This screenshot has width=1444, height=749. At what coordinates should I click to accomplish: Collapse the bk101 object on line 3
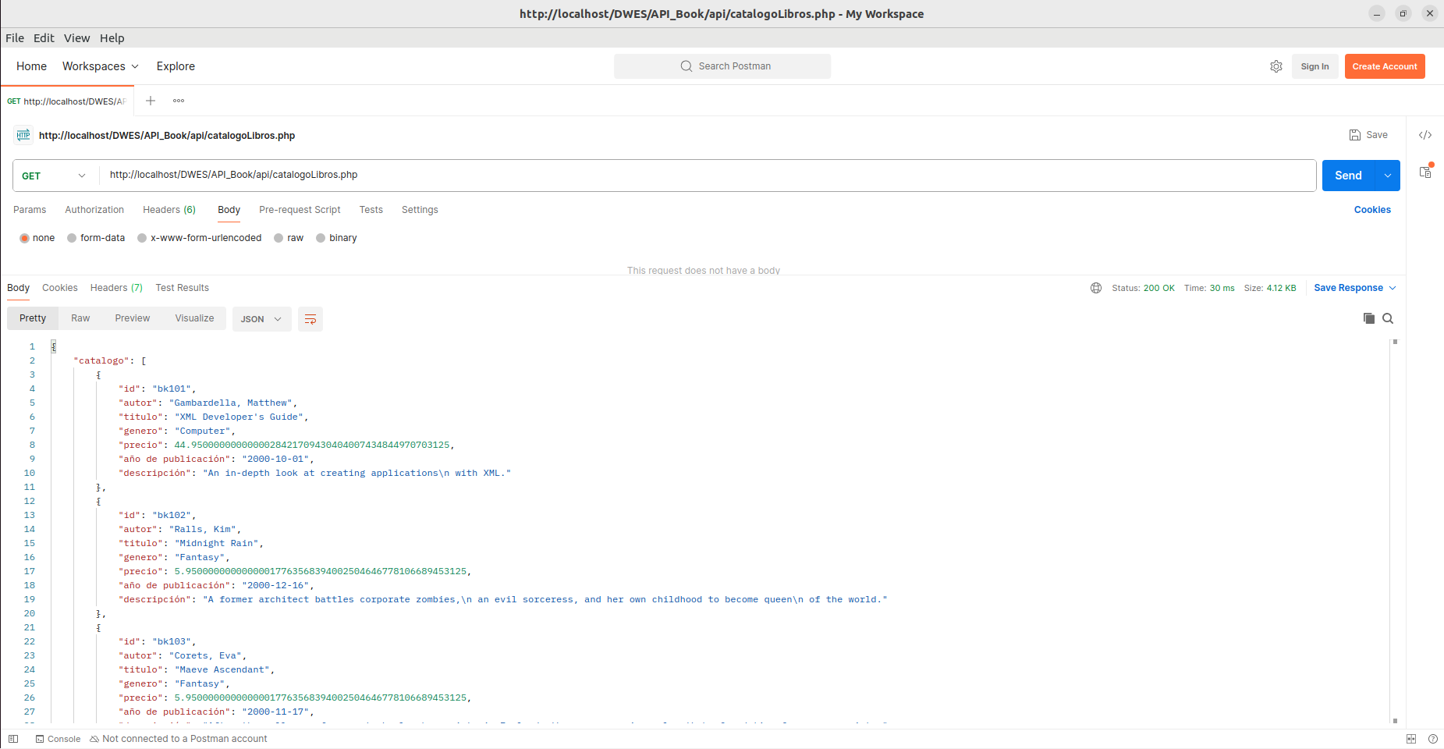98,374
